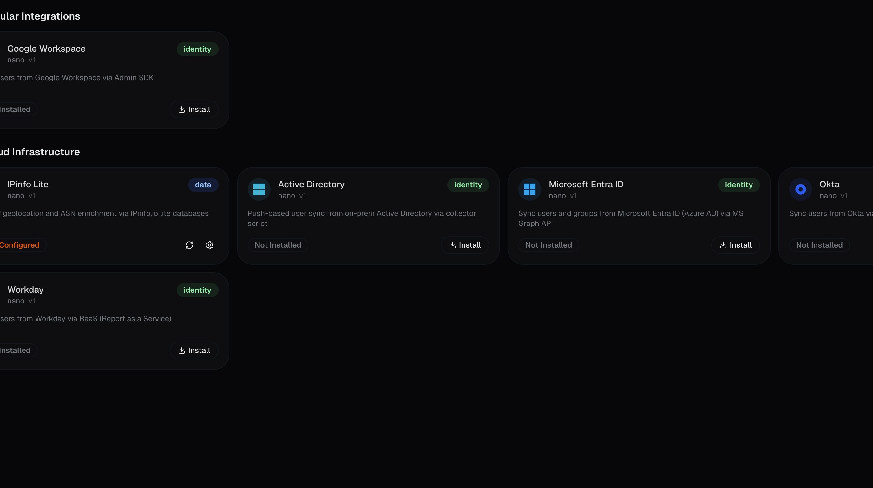Click the download icon on Google Workspace Install
Viewport: 873px width, 488px height.
pos(182,109)
